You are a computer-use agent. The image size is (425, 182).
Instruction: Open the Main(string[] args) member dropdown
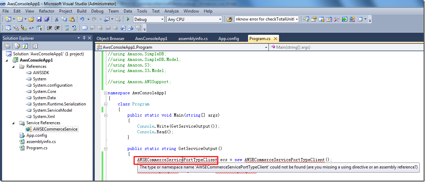coord(346,47)
